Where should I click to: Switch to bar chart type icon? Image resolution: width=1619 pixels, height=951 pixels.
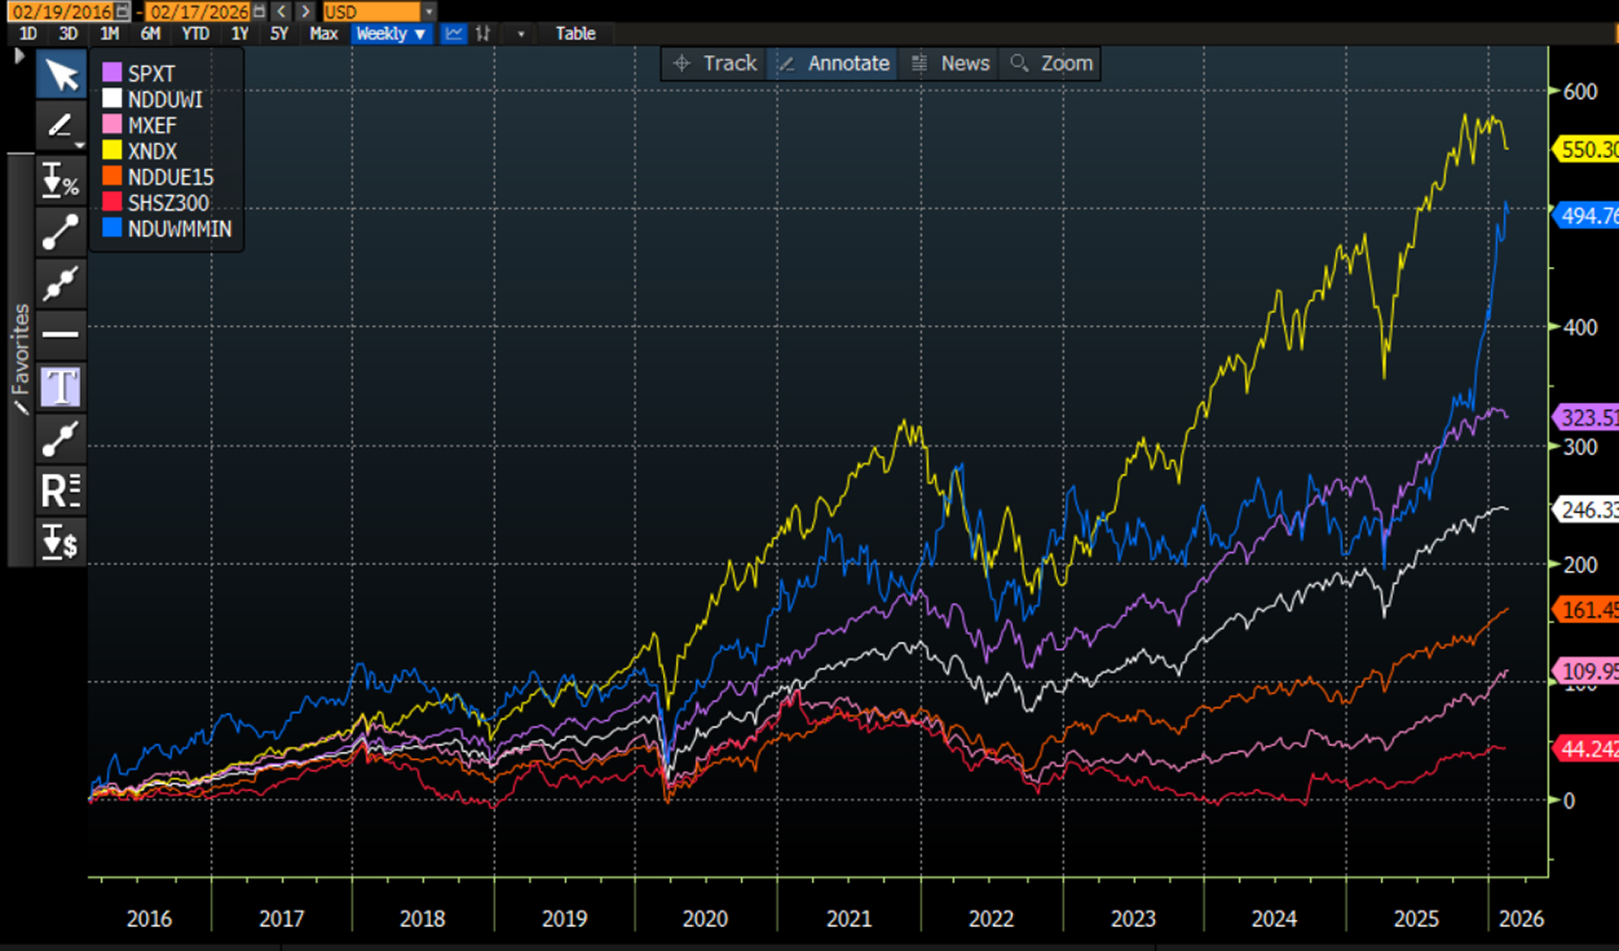point(483,34)
